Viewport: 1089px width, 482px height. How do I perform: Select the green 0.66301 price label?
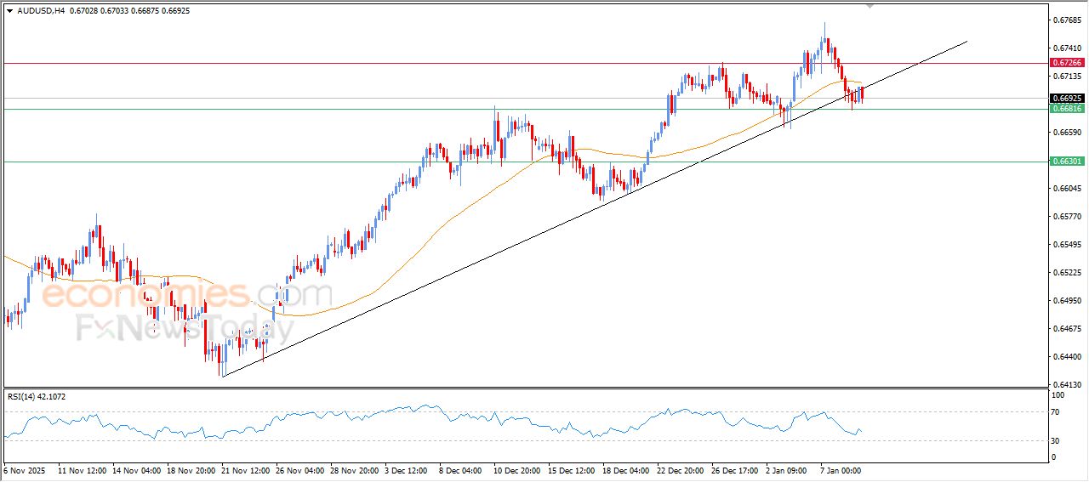pos(1067,162)
